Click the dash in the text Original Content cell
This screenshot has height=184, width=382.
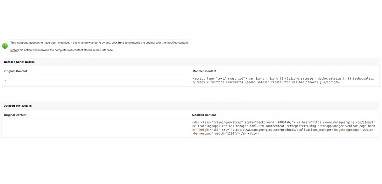5,128
